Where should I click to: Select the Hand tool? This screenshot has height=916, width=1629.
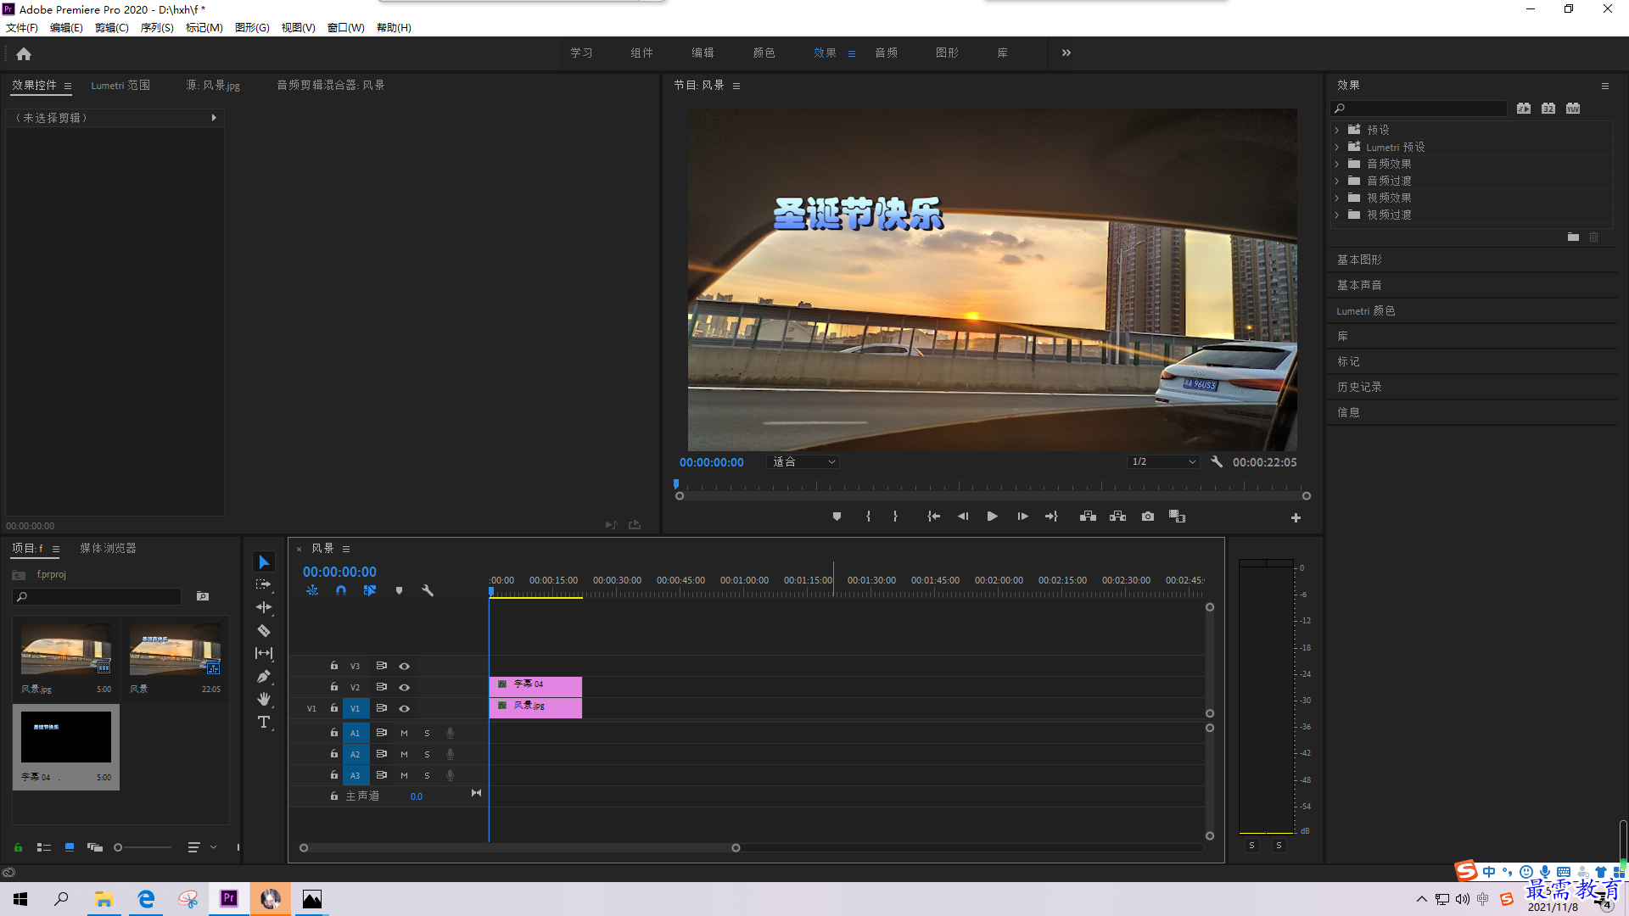coord(264,699)
